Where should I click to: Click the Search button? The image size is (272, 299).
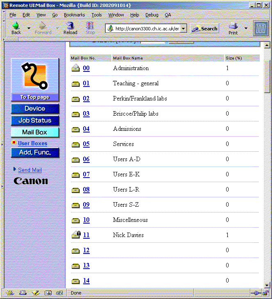tap(205, 29)
